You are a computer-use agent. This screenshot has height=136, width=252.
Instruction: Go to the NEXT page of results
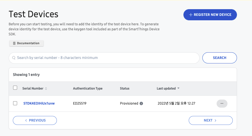click(210, 120)
